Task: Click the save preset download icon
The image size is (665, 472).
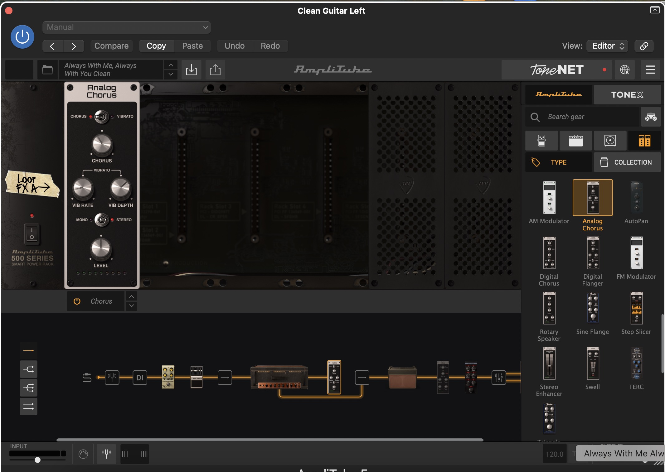Action: (x=191, y=70)
